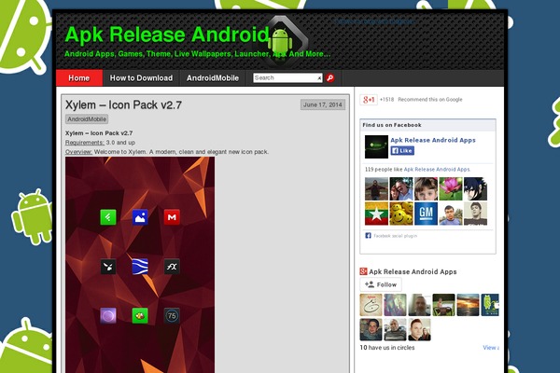
Task: Open the calligraphy Google+ circle avatar
Action: coord(371,305)
